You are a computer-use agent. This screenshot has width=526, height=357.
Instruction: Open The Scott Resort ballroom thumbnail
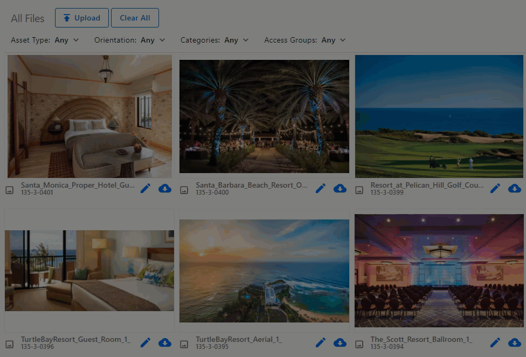pyautogui.click(x=439, y=271)
